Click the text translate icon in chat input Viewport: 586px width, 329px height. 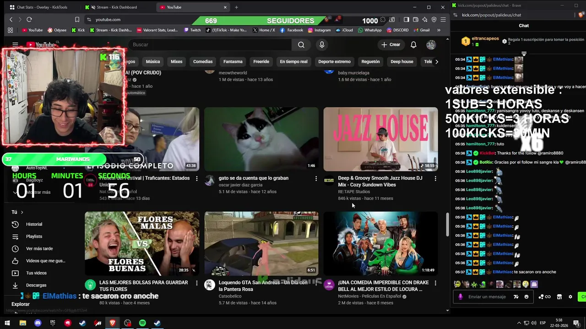point(516,297)
